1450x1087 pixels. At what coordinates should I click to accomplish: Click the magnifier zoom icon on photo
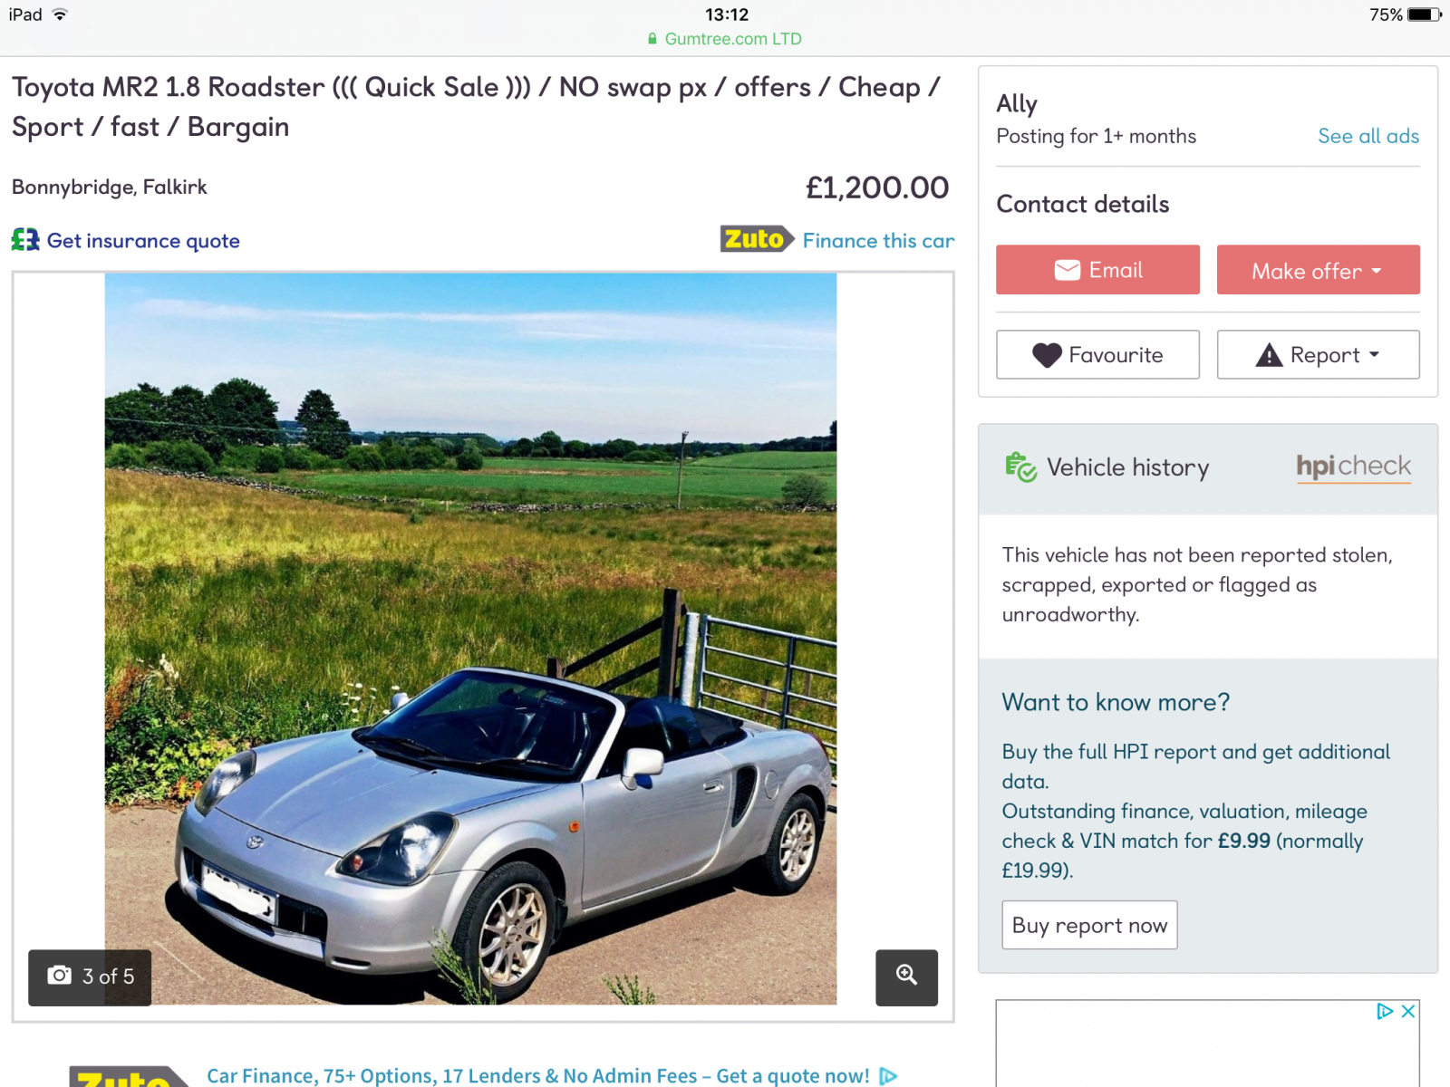pos(906,976)
